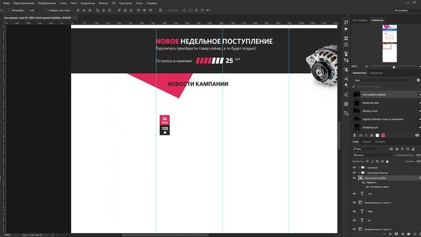Select the chat-speech-bubbles library item
The image size is (421, 237).
click(387, 95)
